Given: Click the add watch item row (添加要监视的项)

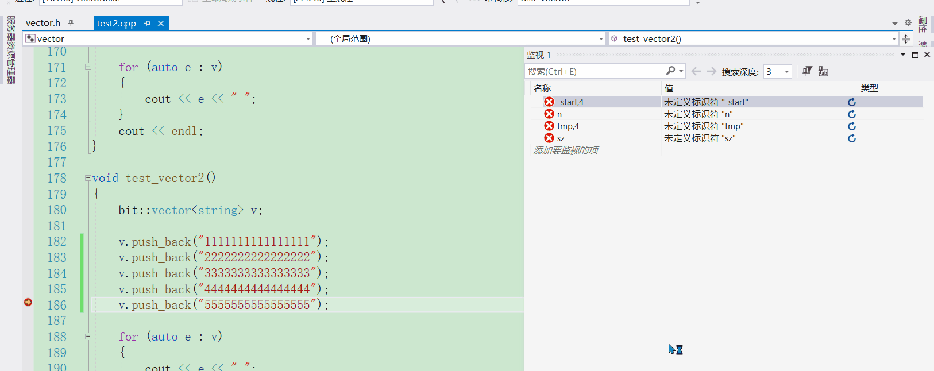Looking at the screenshot, I should coord(566,150).
